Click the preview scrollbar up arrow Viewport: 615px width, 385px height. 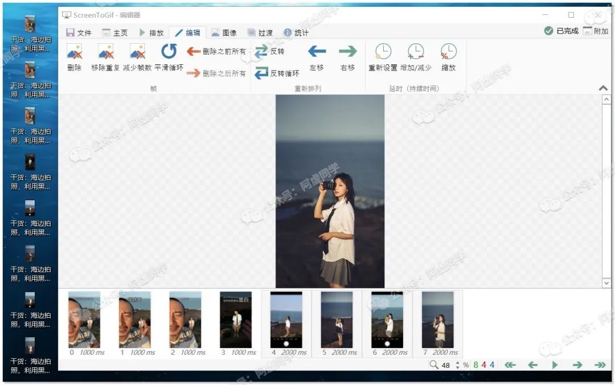(606, 99)
